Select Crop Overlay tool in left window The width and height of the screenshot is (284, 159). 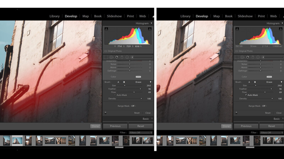click(106, 57)
